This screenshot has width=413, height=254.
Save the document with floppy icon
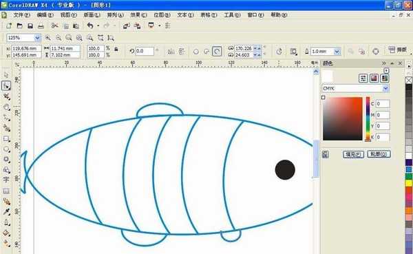[x=30, y=25]
